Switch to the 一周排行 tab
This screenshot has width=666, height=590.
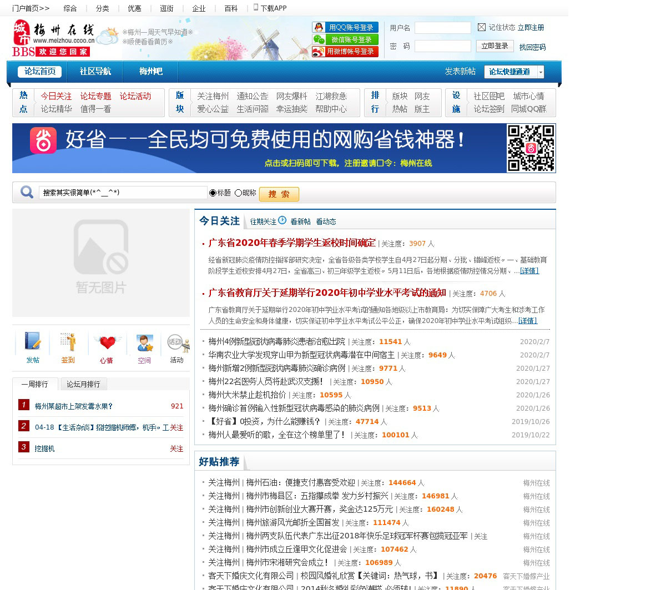coord(35,384)
